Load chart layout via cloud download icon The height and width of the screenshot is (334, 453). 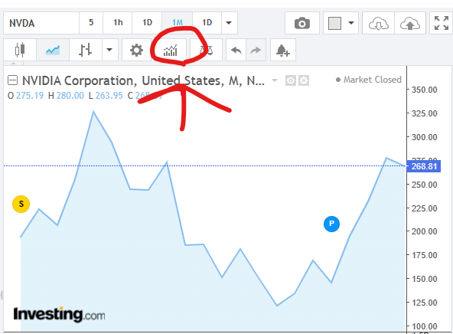click(379, 23)
